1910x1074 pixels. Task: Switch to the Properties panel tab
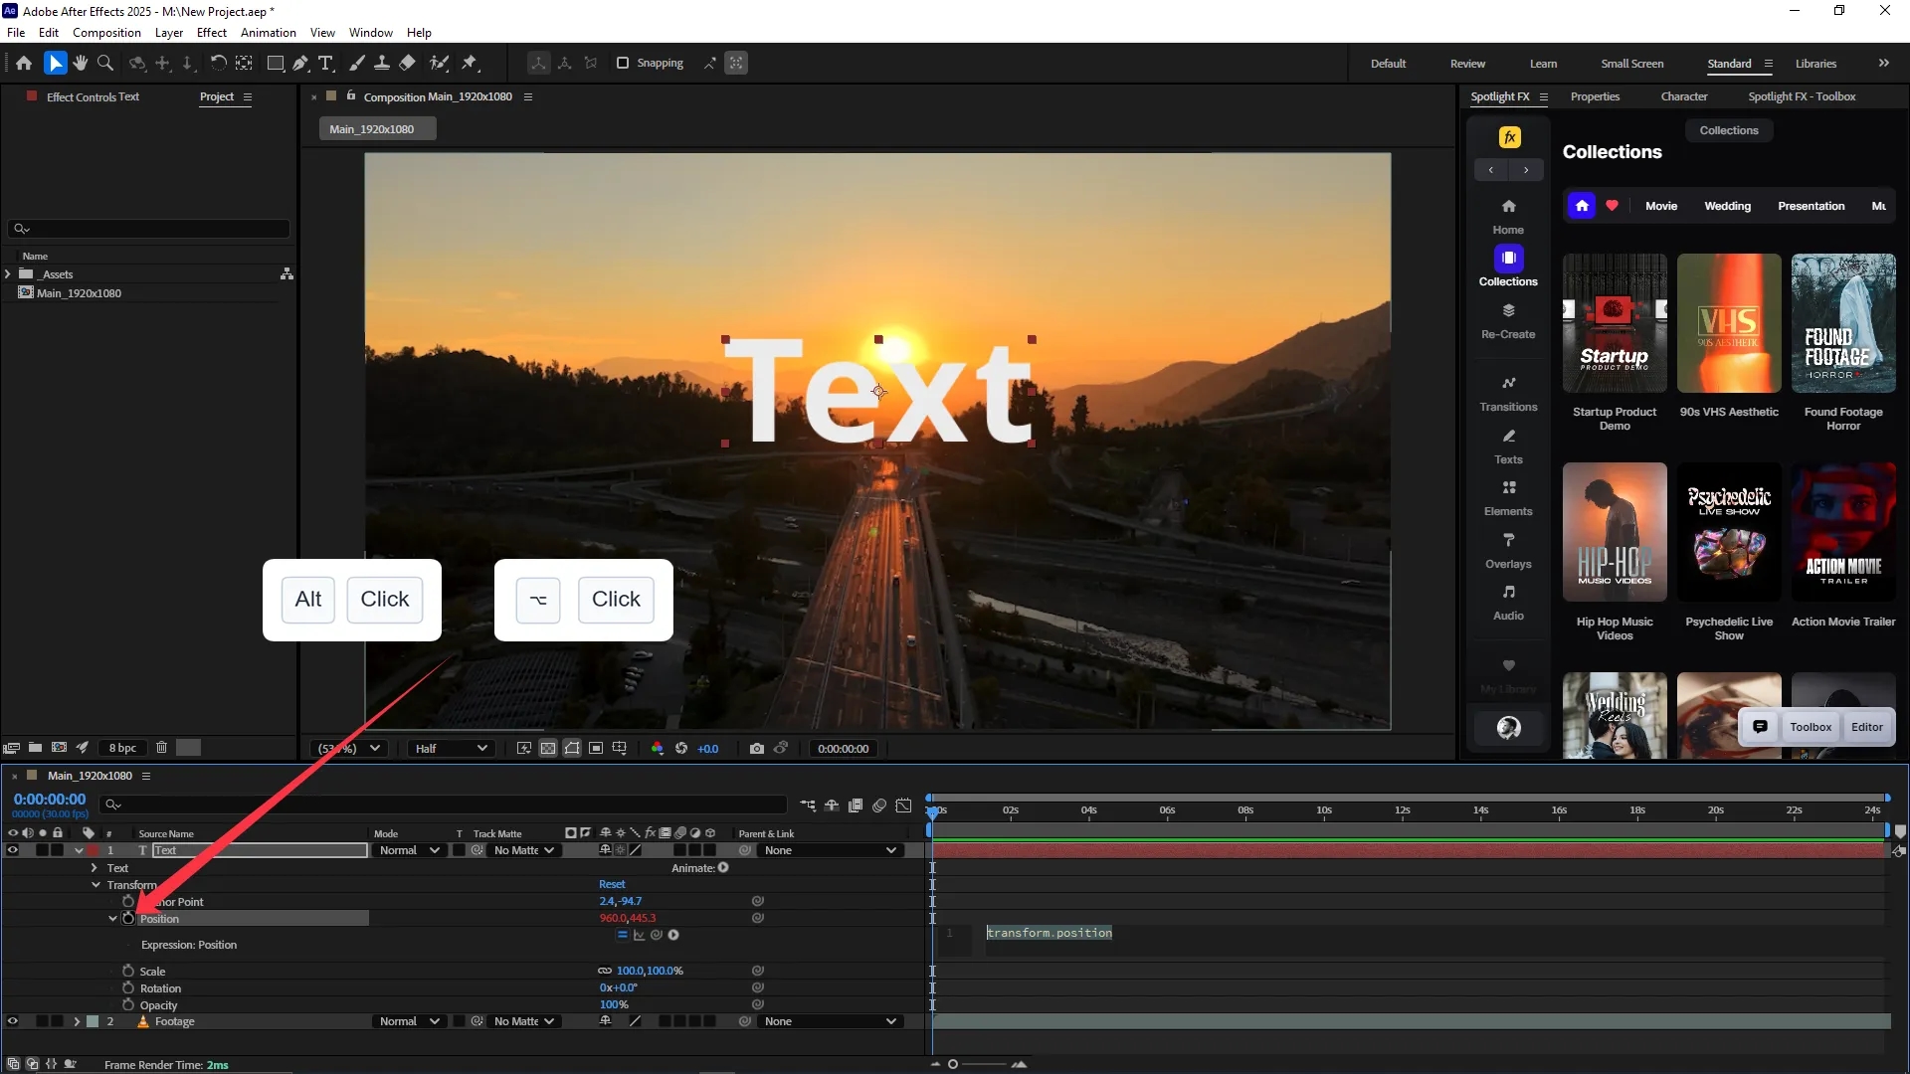tap(1595, 96)
